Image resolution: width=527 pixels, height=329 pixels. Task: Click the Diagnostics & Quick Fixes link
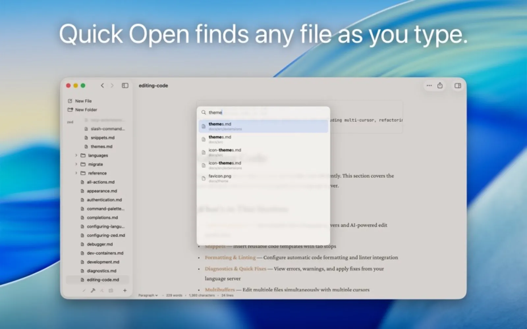pyautogui.click(x=236, y=269)
